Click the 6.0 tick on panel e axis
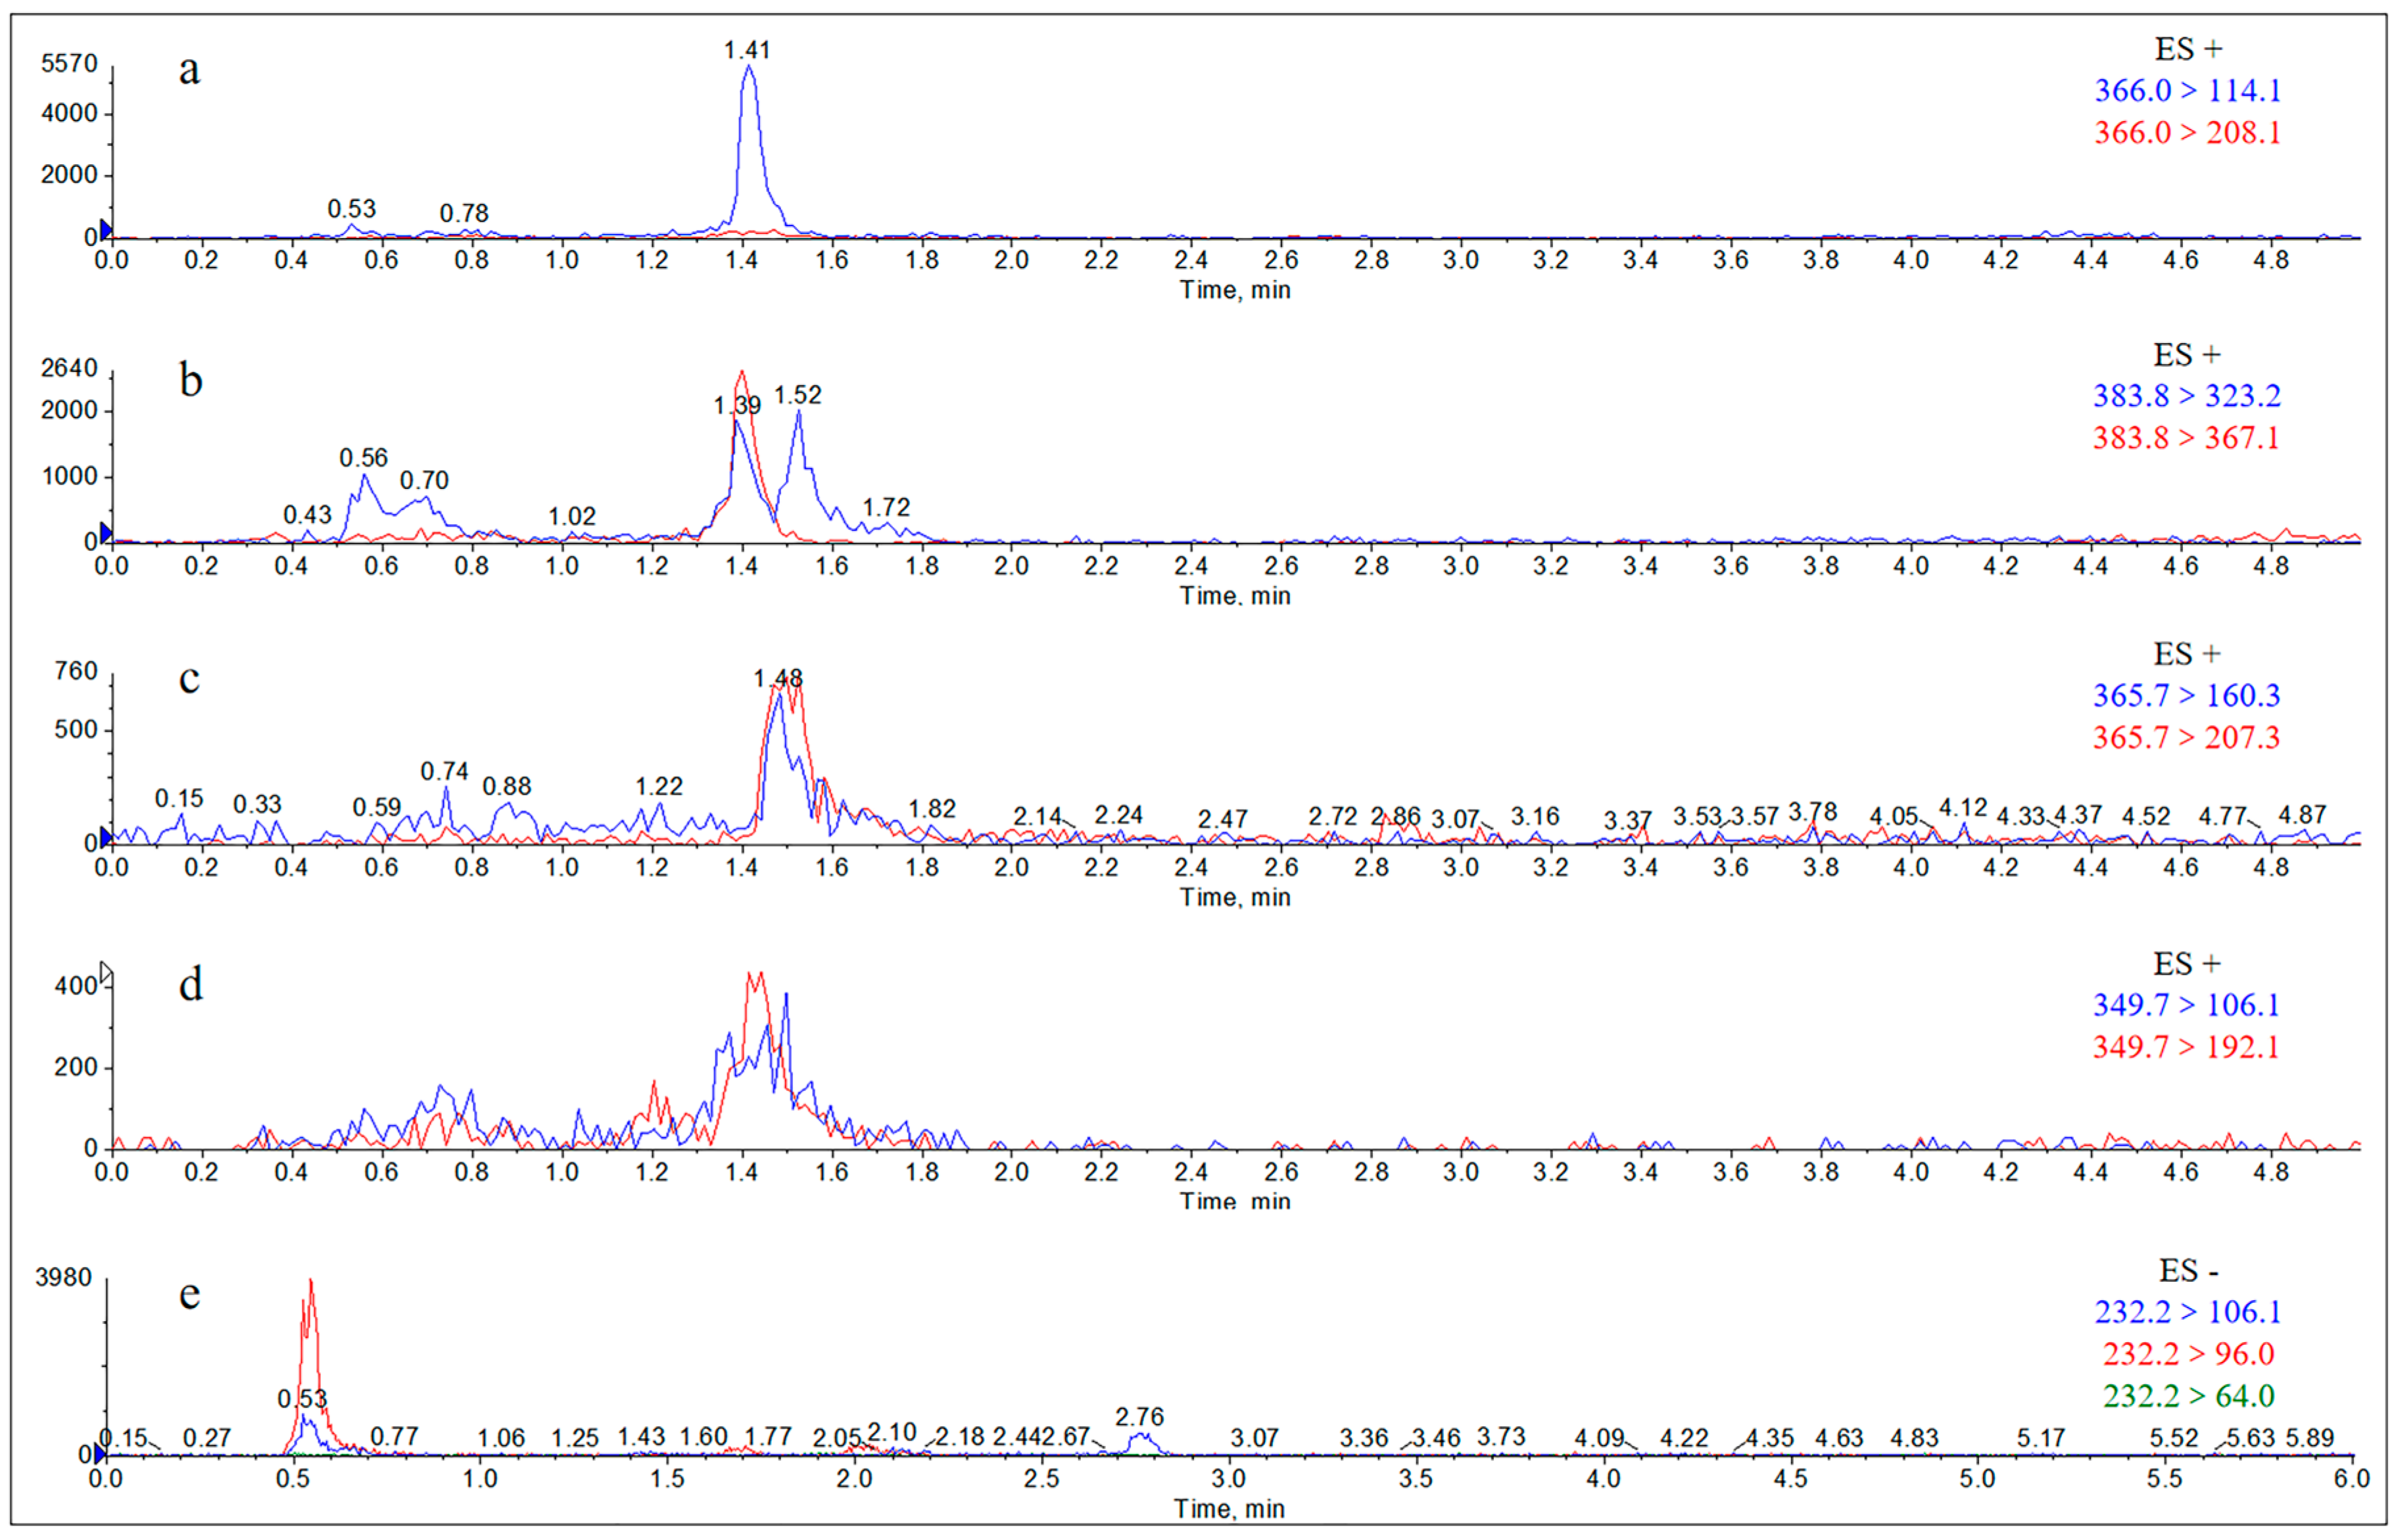This screenshot has height=1540, width=2396. (x=2352, y=1479)
